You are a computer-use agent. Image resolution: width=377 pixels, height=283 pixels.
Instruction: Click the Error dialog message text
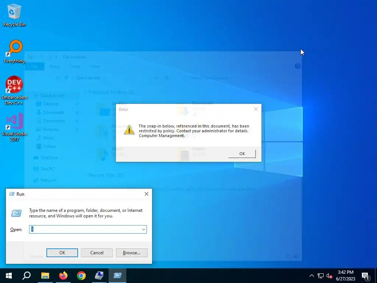tap(194, 131)
